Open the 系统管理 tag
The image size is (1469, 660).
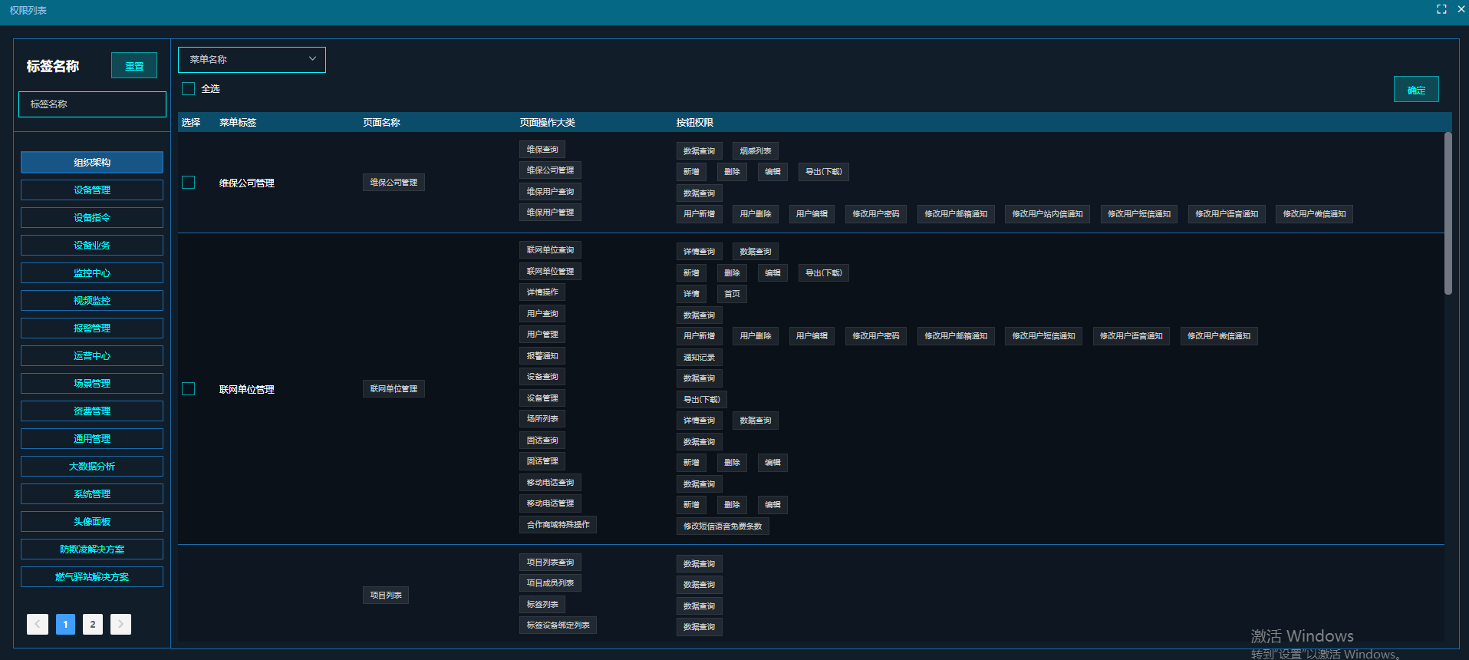point(92,494)
